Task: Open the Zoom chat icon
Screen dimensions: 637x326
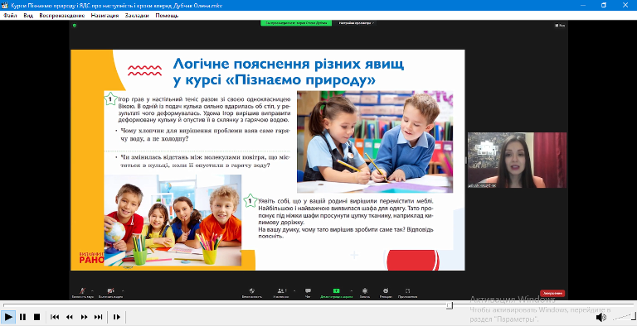Action: (308, 290)
